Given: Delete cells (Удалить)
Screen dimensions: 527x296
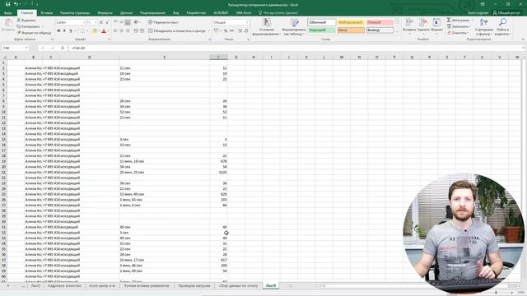Looking at the screenshot, I should pos(423,25).
